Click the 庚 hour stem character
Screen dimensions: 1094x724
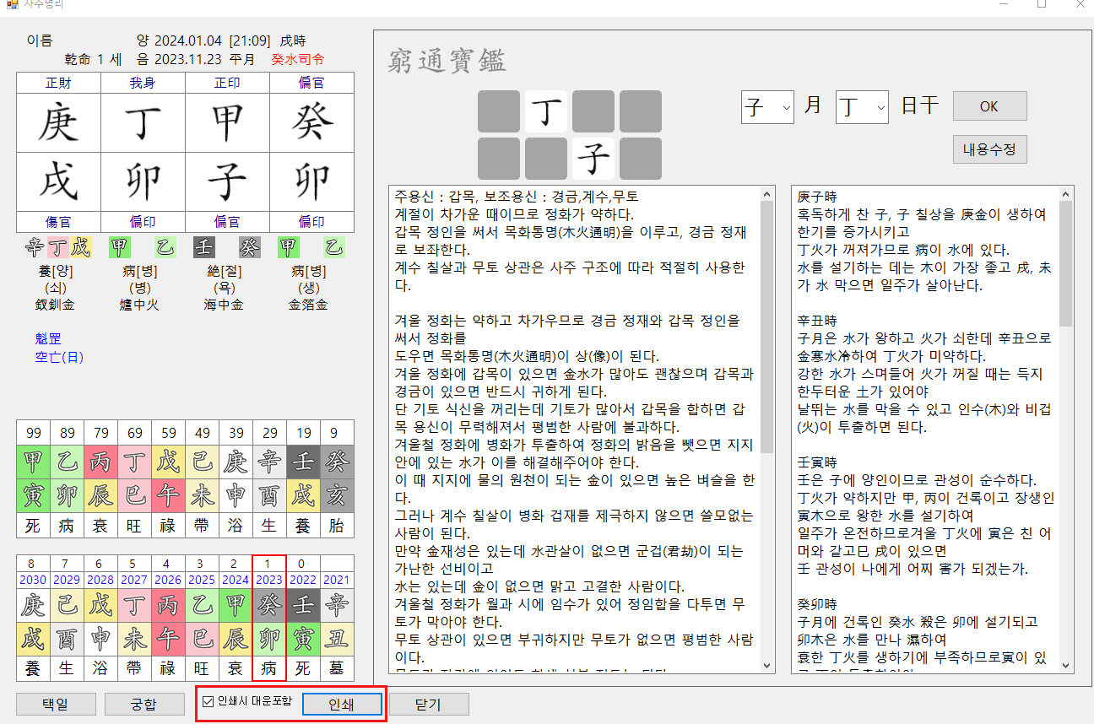pos(58,122)
